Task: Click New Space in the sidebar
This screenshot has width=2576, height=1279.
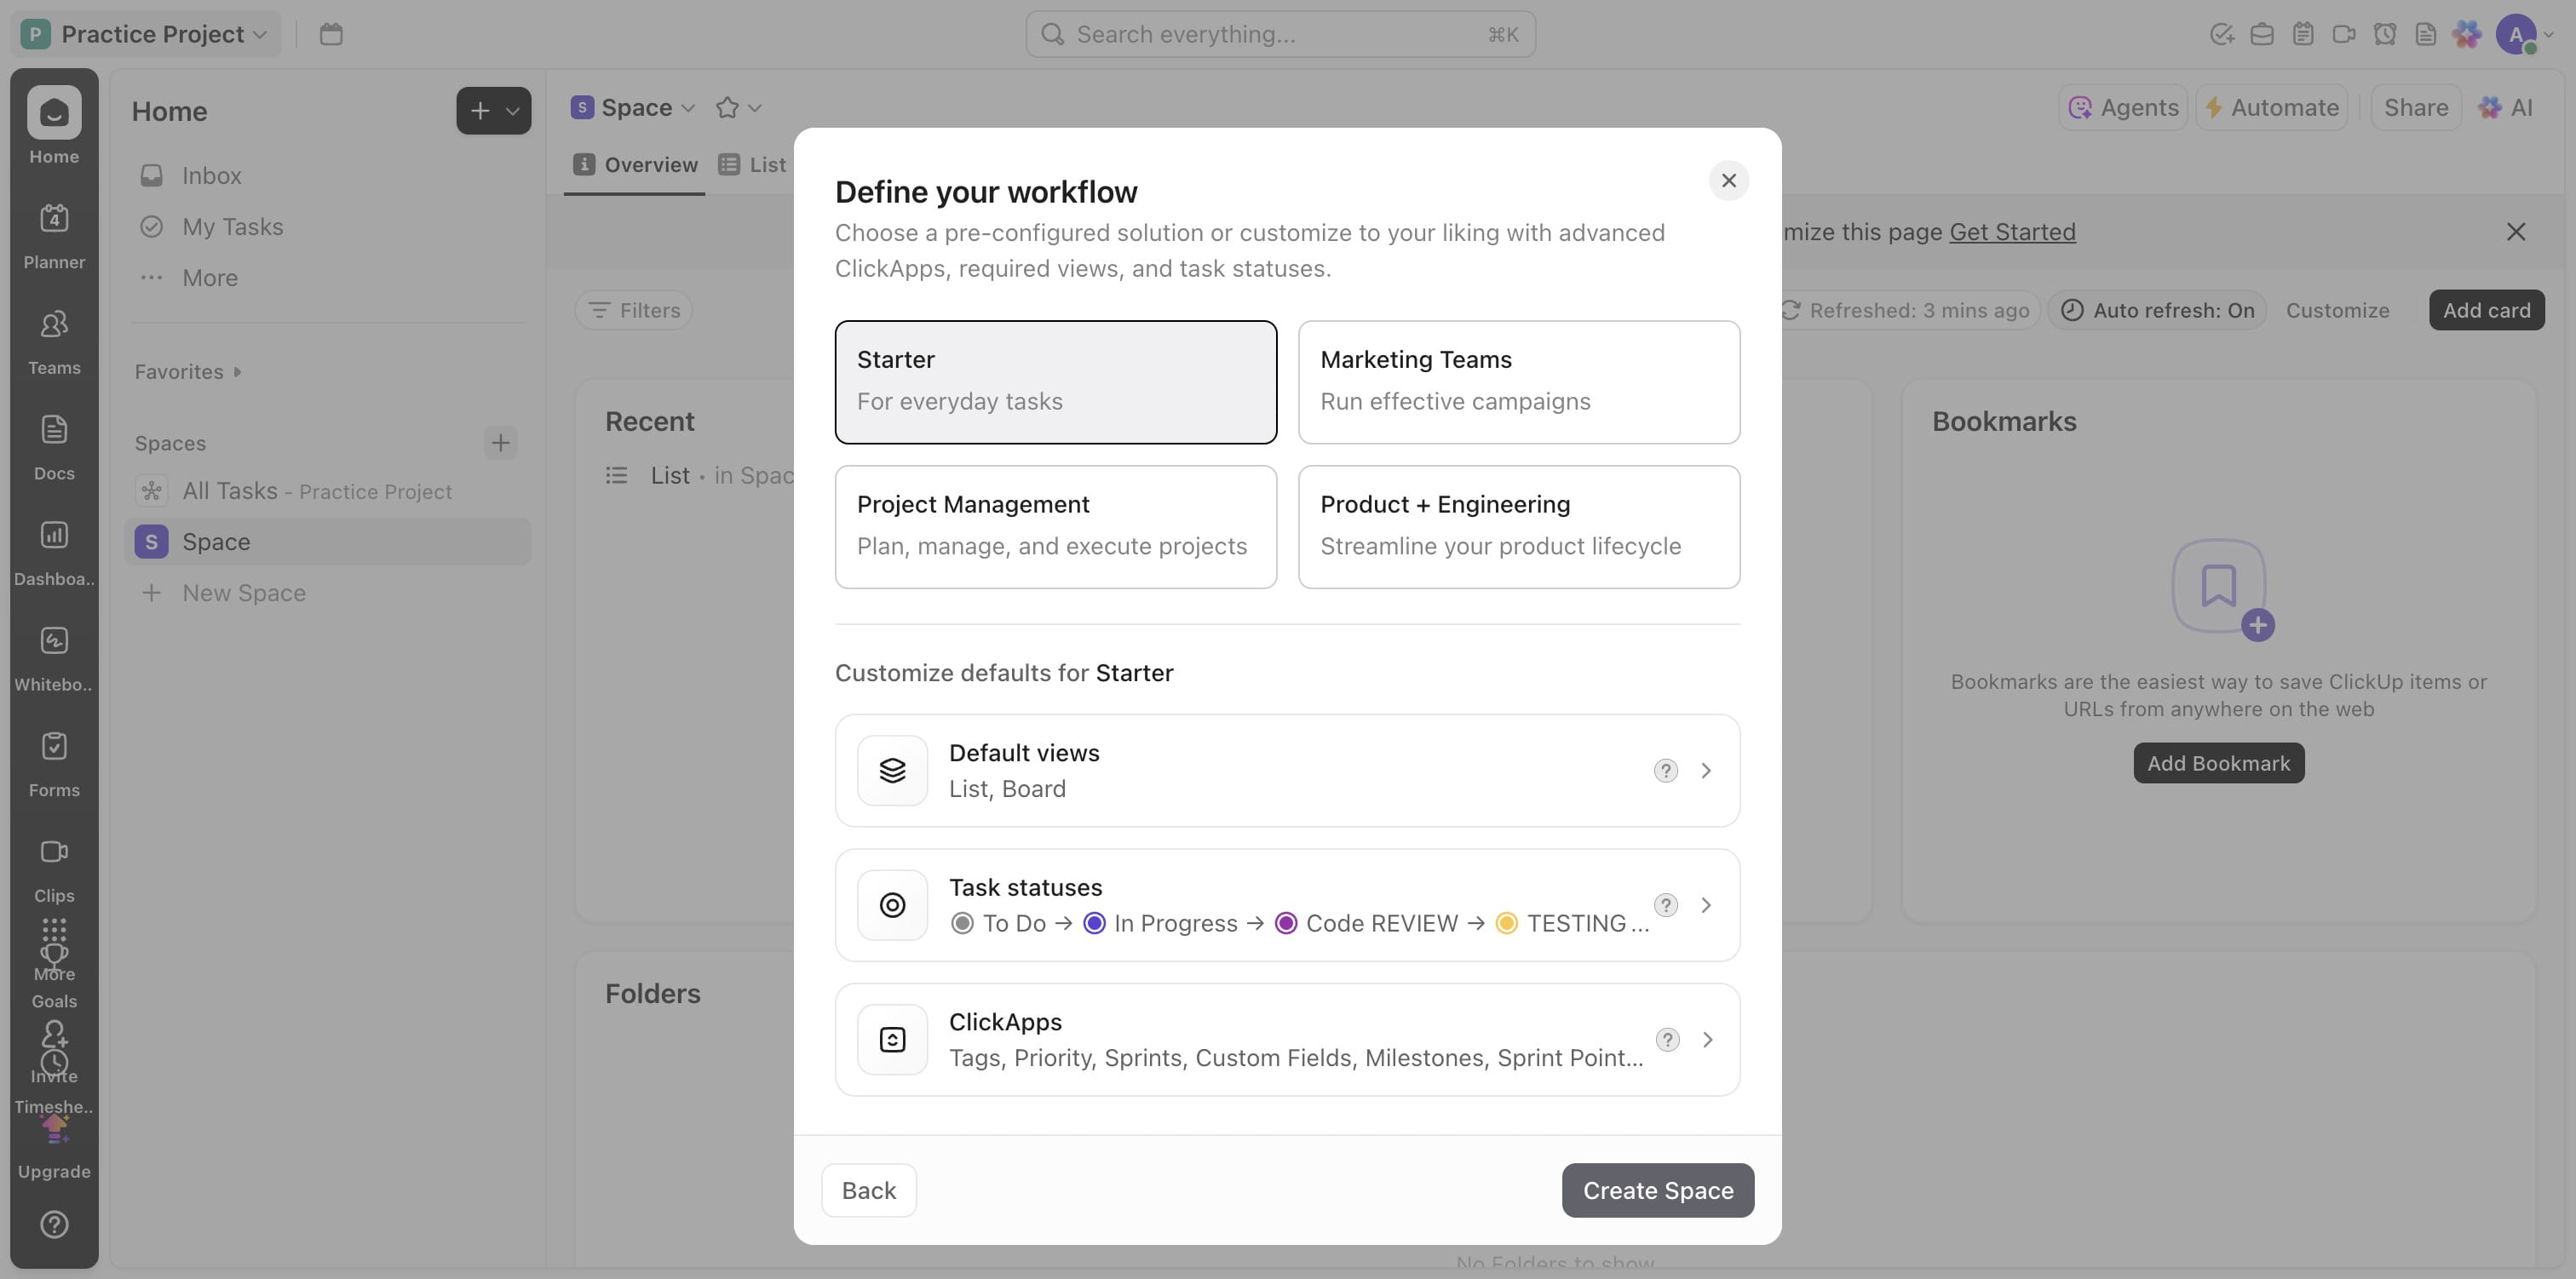Action: click(328, 593)
